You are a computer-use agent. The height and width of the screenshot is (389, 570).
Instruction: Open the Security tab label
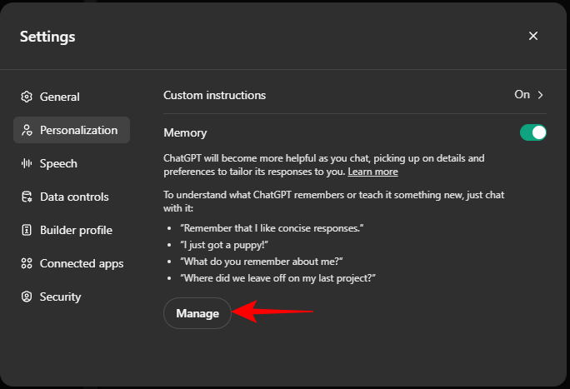(60, 297)
